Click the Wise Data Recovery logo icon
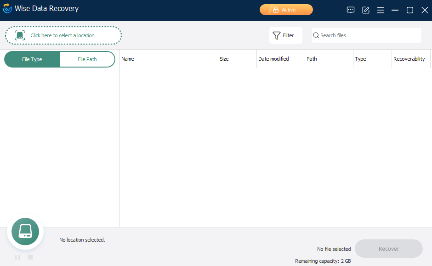432x266 pixels. point(7,8)
